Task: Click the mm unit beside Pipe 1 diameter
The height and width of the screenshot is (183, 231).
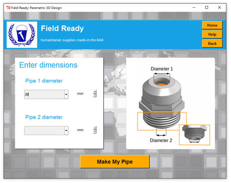Action: (x=80, y=94)
